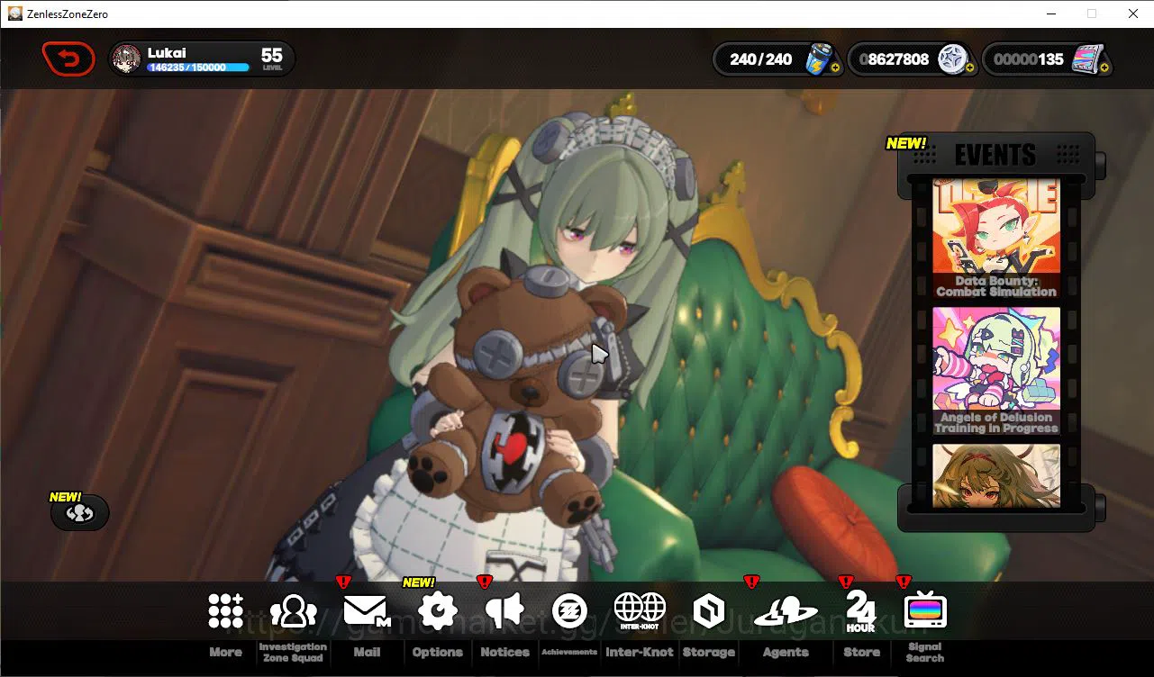Image resolution: width=1154 pixels, height=677 pixels.
Task: Open the Options gear icon
Action: pos(438,611)
